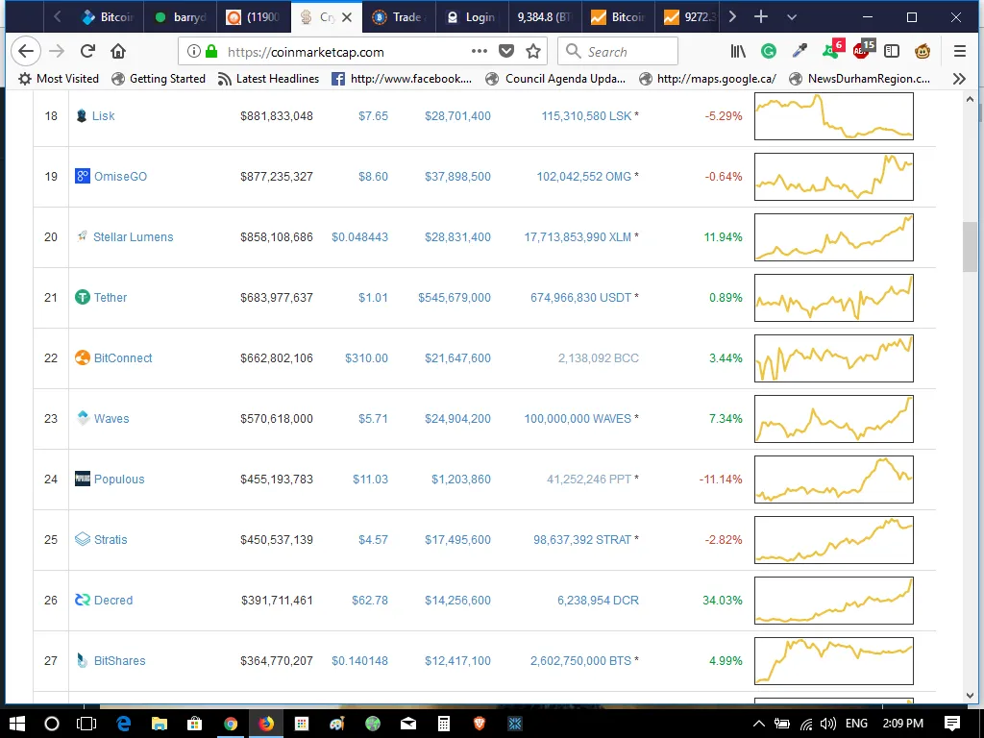Open the page actions three-dot menu
984x738 pixels.
(479, 52)
